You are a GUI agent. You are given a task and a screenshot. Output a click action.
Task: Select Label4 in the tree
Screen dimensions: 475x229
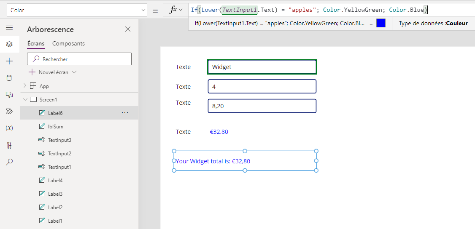[79, 180]
